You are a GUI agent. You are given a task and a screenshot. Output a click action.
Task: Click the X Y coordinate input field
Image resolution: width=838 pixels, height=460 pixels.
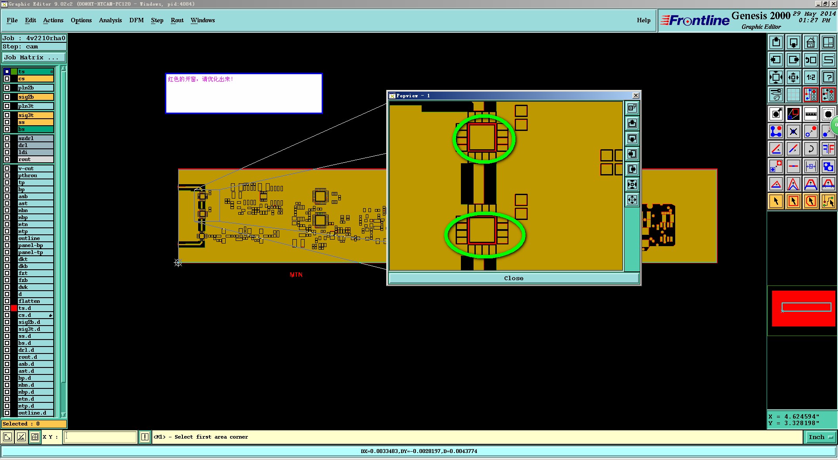click(100, 437)
